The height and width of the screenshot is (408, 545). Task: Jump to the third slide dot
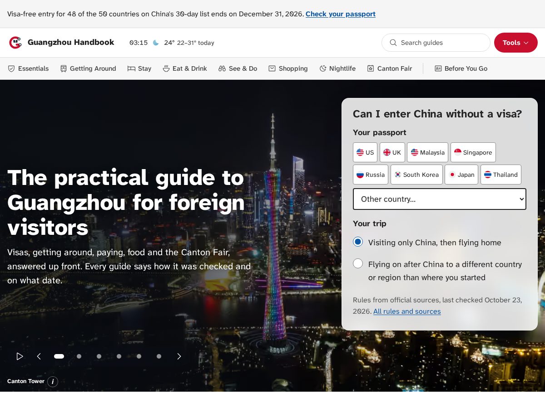coord(99,356)
